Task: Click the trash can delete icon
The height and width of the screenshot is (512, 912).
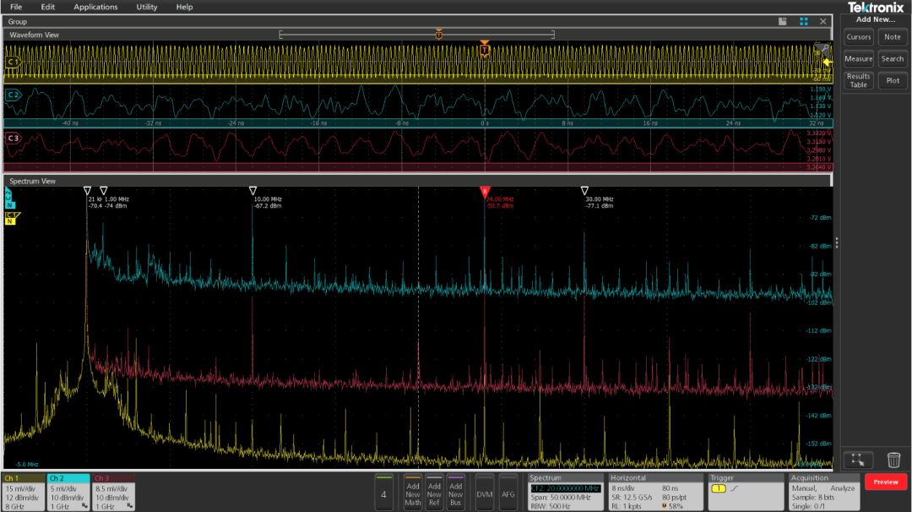Action: (x=893, y=460)
